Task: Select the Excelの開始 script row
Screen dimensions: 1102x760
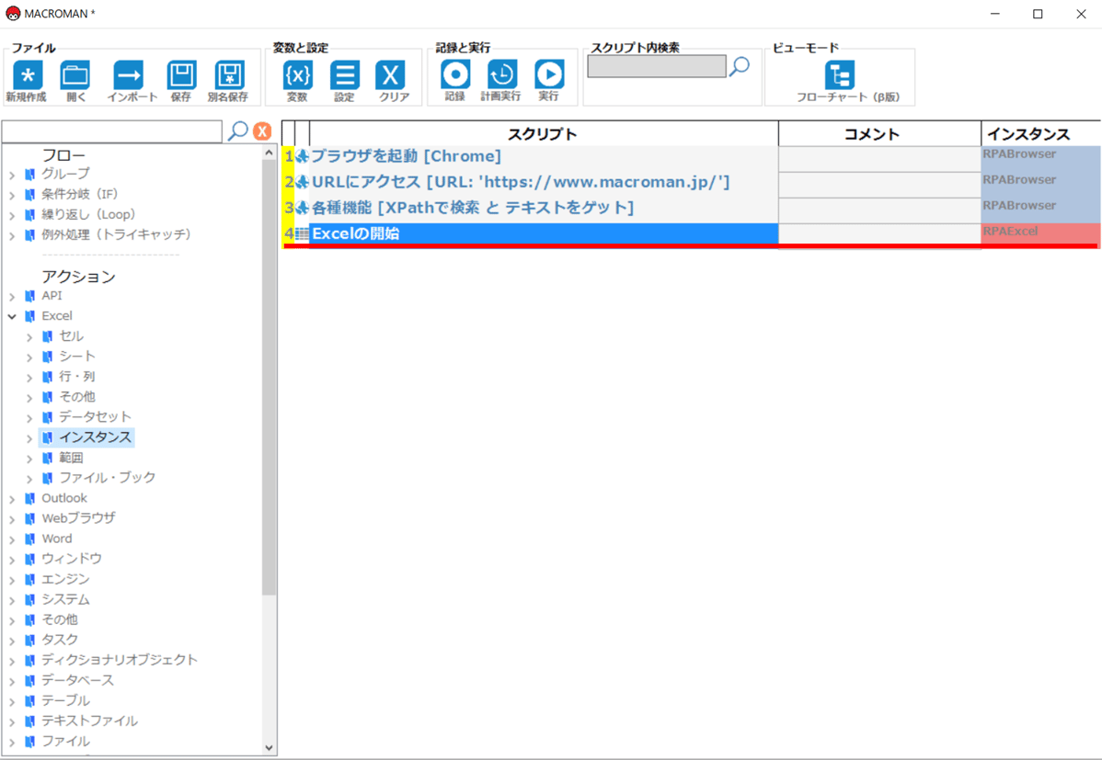Action: click(x=544, y=234)
